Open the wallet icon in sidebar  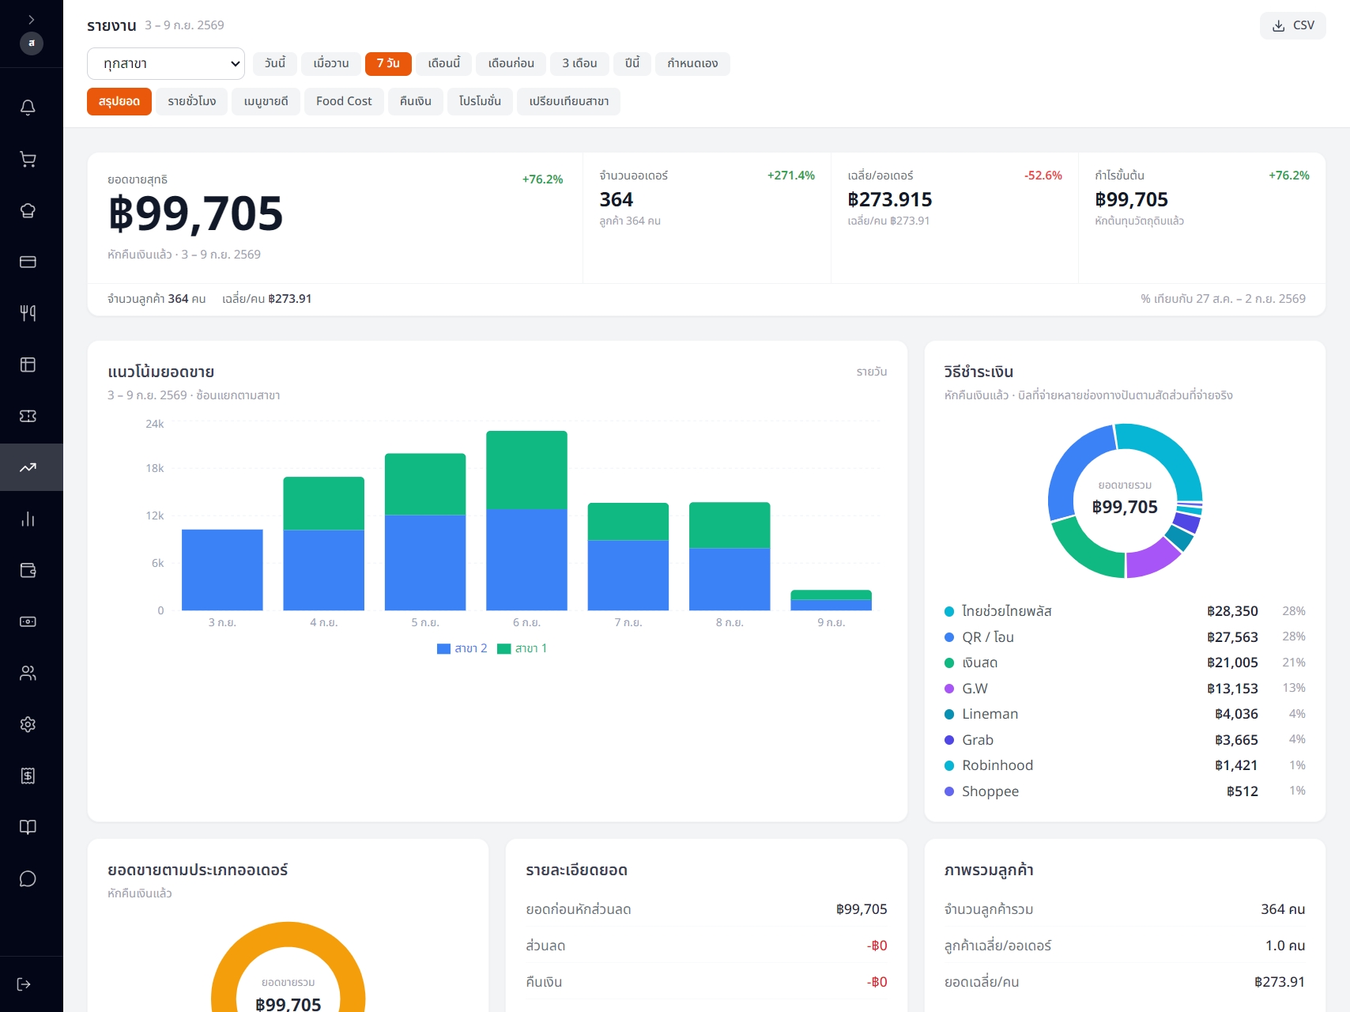pos(28,570)
